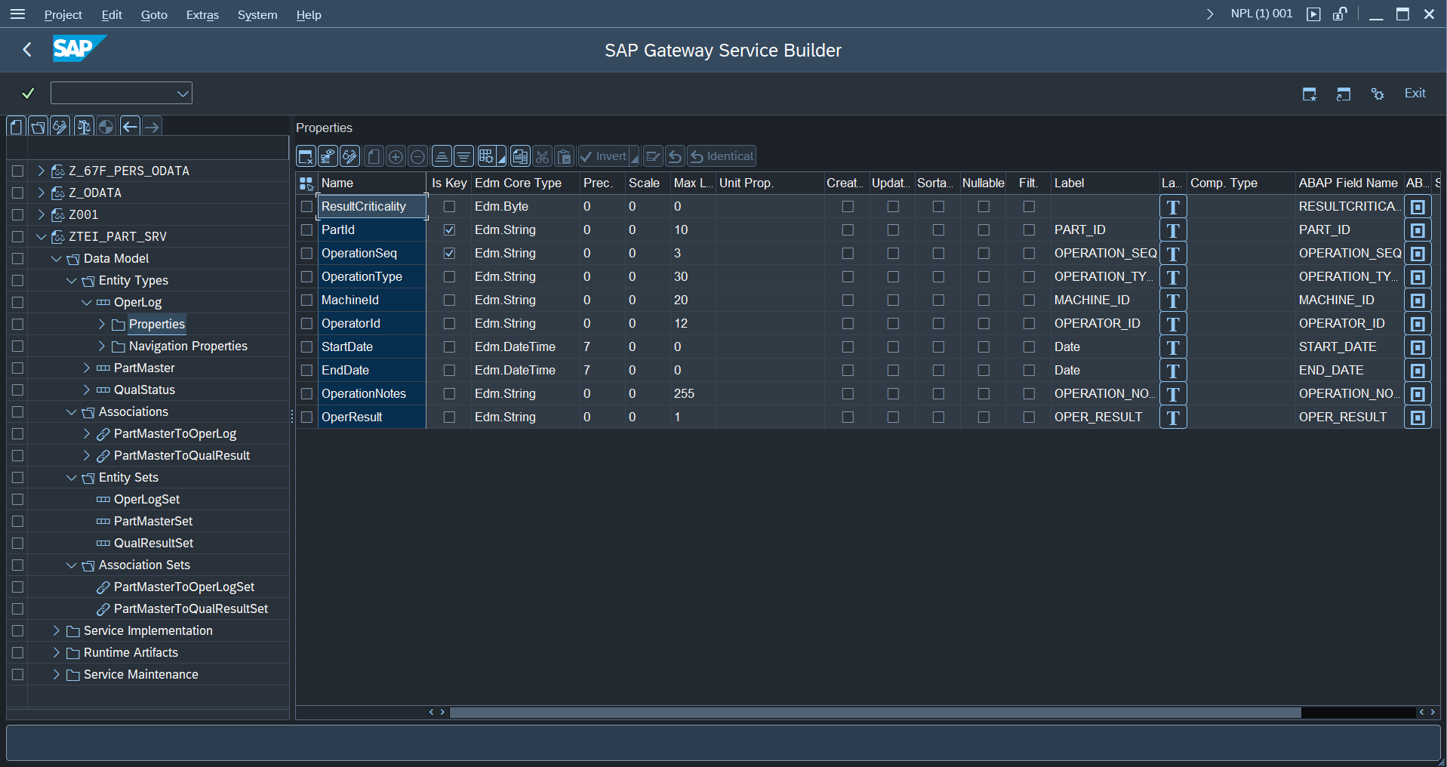Expand the PartMaster entity type
The image size is (1447, 767).
click(x=87, y=368)
